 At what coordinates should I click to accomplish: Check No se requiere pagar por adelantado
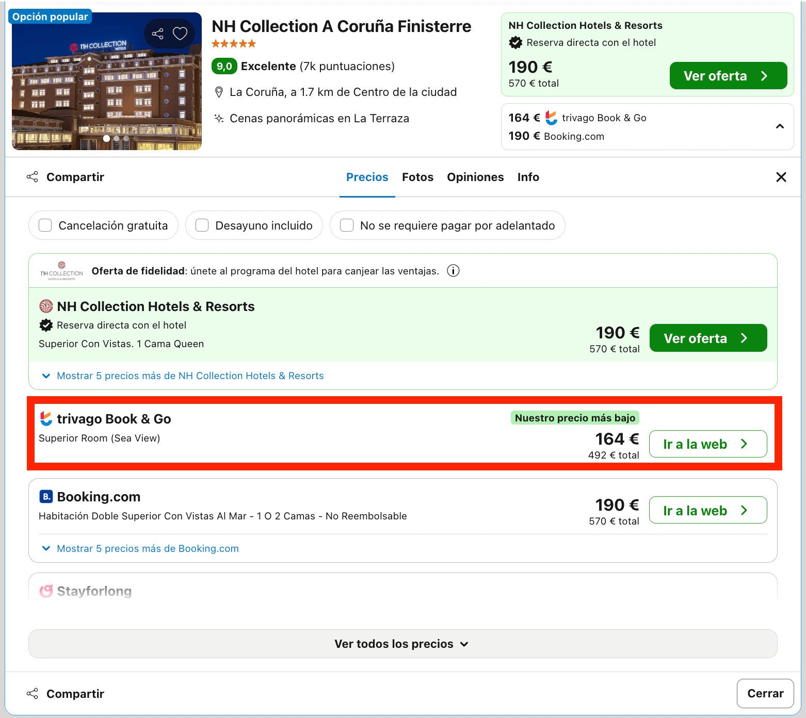coord(347,225)
